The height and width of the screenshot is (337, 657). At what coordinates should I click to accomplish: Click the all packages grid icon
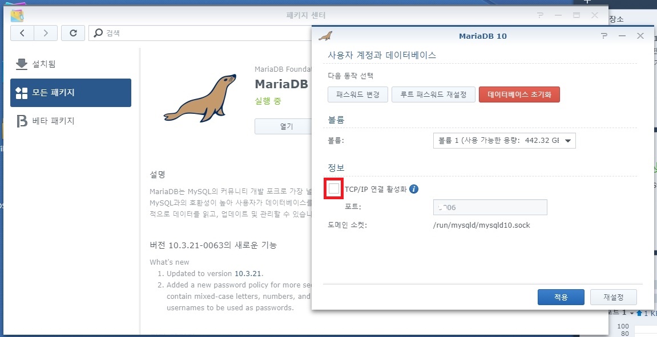point(21,93)
